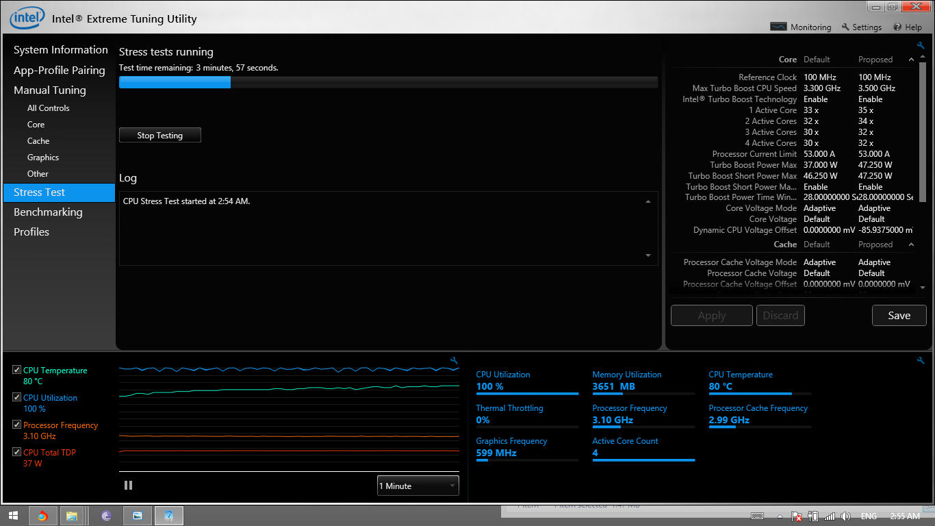Select Manual Tuning section
Image resolution: width=935 pixels, height=526 pixels.
click(x=50, y=90)
